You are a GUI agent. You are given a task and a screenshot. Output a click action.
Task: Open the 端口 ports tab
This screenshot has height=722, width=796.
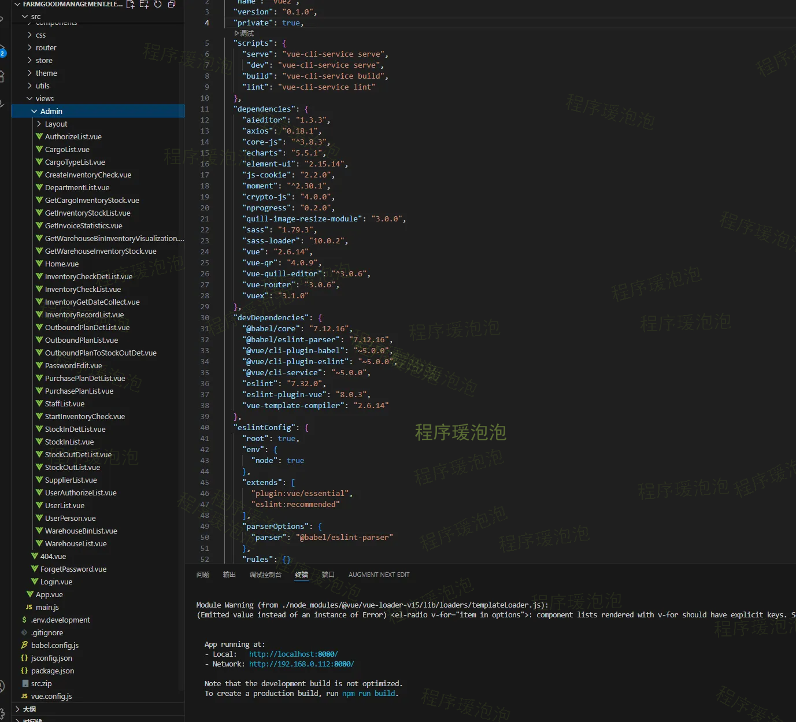pos(328,575)
